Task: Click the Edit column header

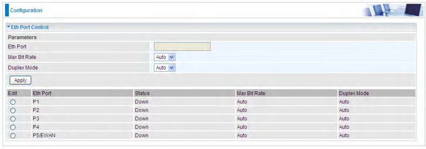Action: tap(12, 93)
